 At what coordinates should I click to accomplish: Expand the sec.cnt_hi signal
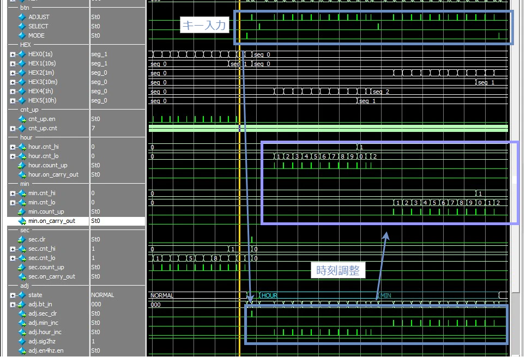point(13,249)
